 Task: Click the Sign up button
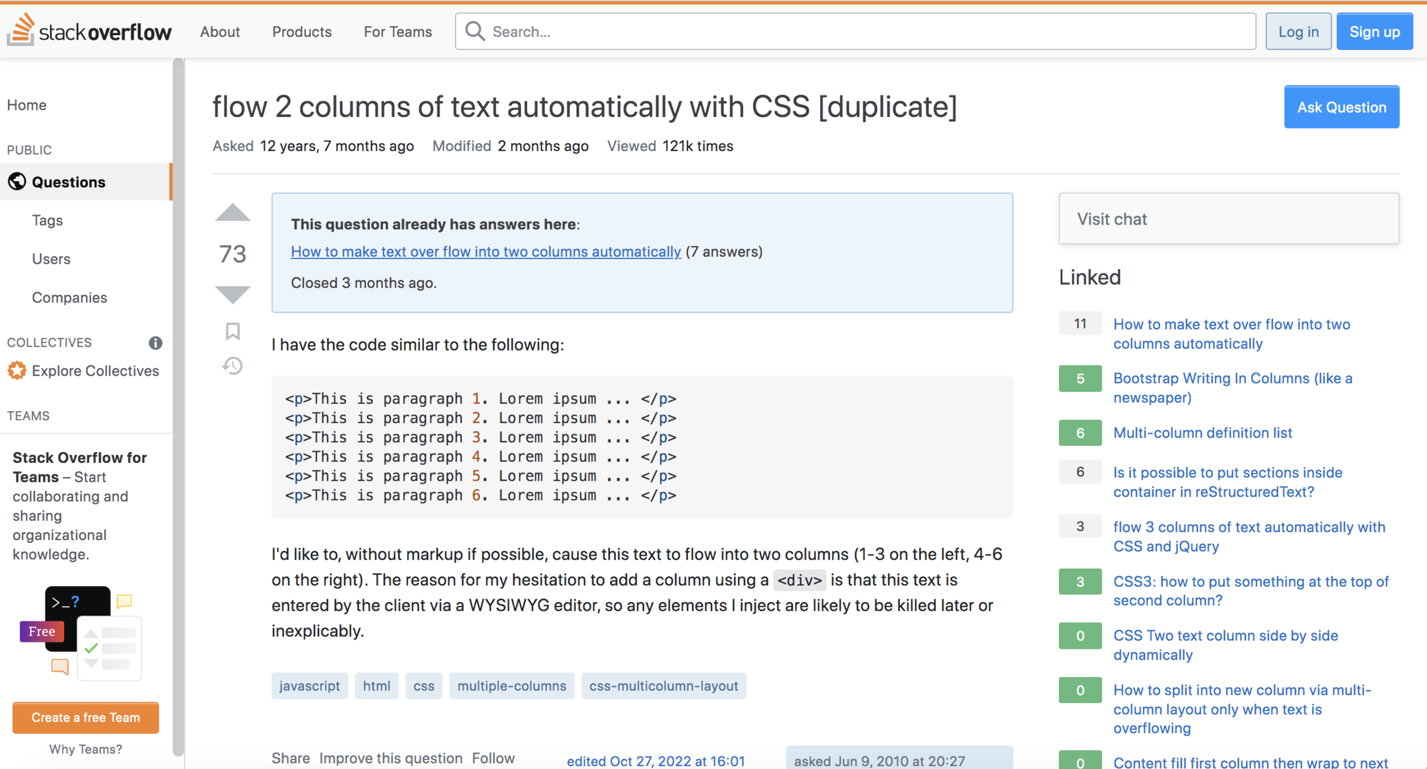[1374, 31]
